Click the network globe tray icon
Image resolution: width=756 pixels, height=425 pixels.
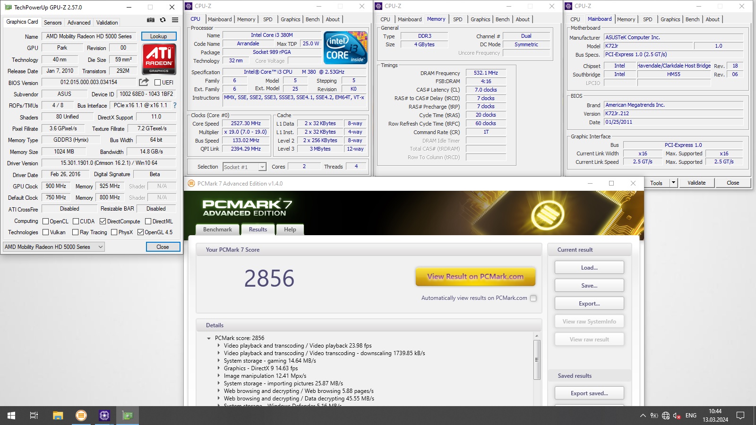[666, 416]
